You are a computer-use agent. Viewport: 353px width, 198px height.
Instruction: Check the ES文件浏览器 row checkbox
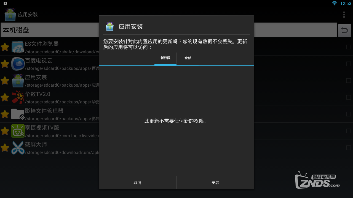pyautogui.click(x=348, y=47)
